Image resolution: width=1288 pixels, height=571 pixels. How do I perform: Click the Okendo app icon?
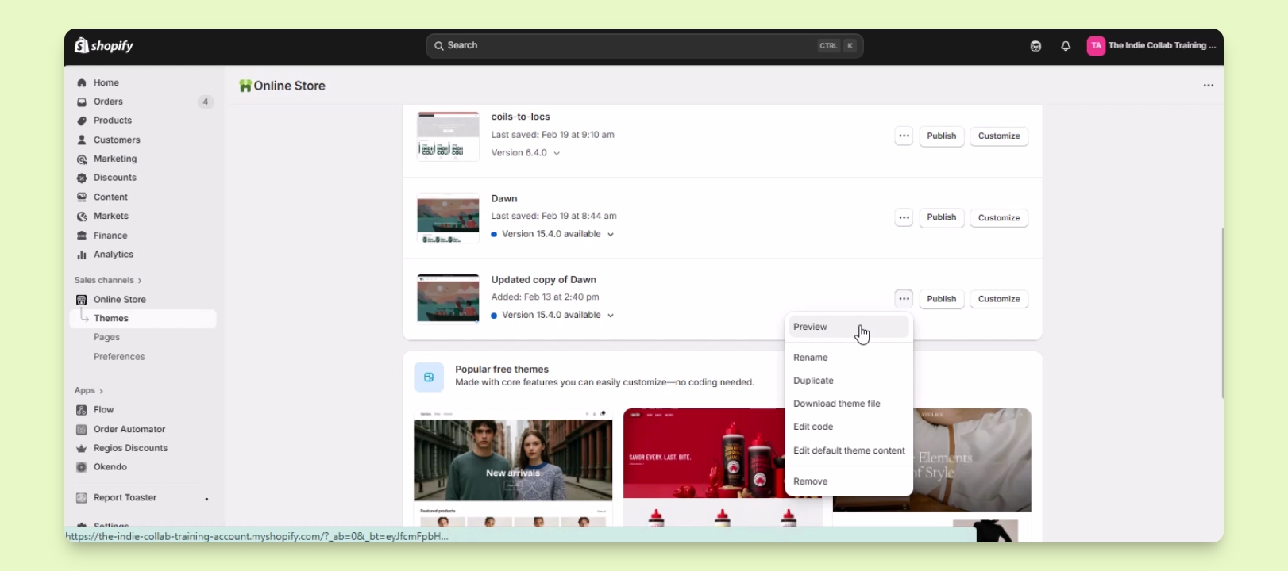(x=81, y=467)
